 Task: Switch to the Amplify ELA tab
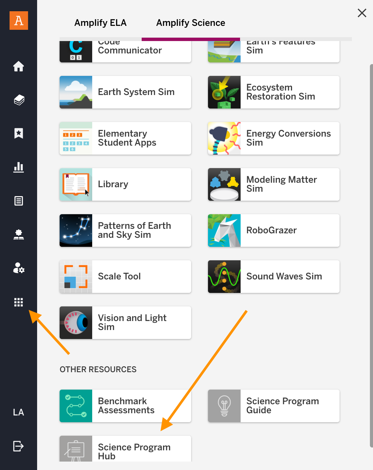tap(100, 23)
